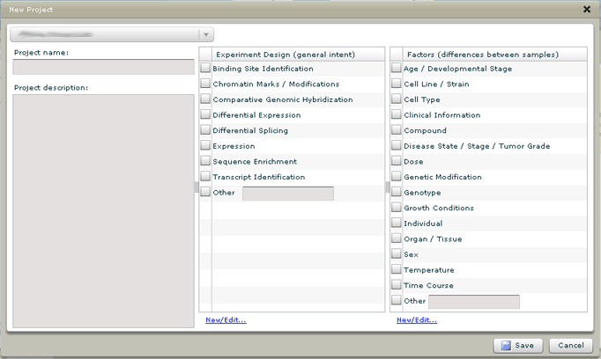The image size is (601, 359).
Task: Check the Sex factor checkbox
Action: (397, 253)
